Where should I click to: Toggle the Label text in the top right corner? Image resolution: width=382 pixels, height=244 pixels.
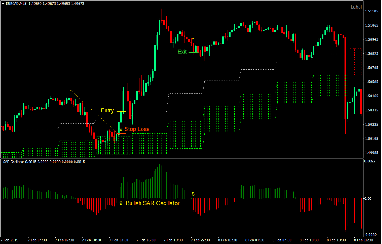click(357, 7)
